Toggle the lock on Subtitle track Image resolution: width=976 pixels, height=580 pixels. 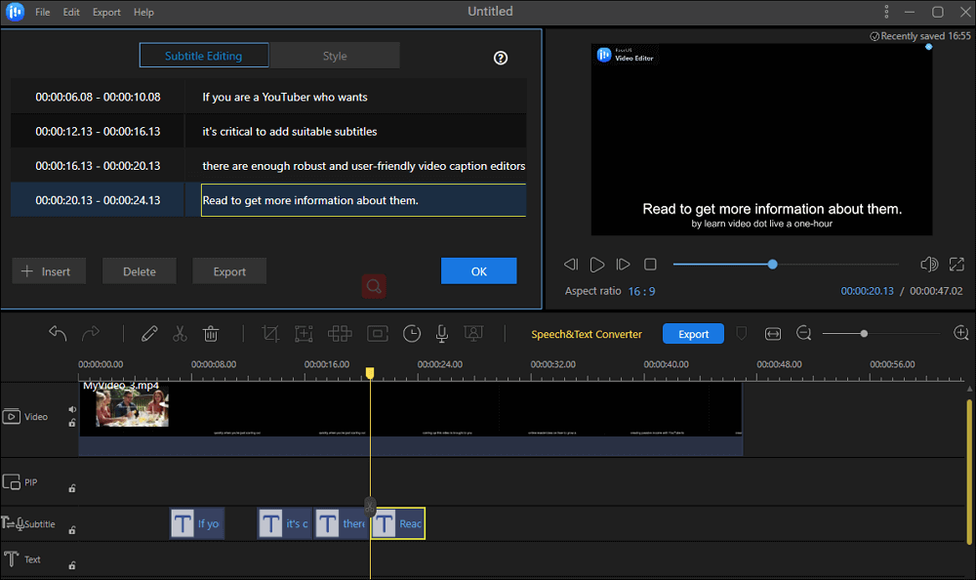(72, 530)
